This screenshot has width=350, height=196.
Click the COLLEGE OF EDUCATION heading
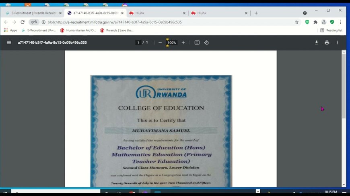tap(161, 108)
